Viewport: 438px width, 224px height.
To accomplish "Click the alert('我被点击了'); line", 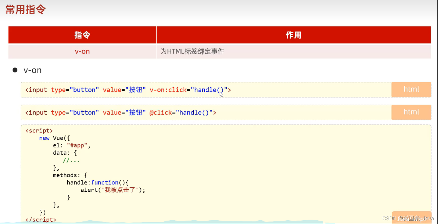I will 113,190.
